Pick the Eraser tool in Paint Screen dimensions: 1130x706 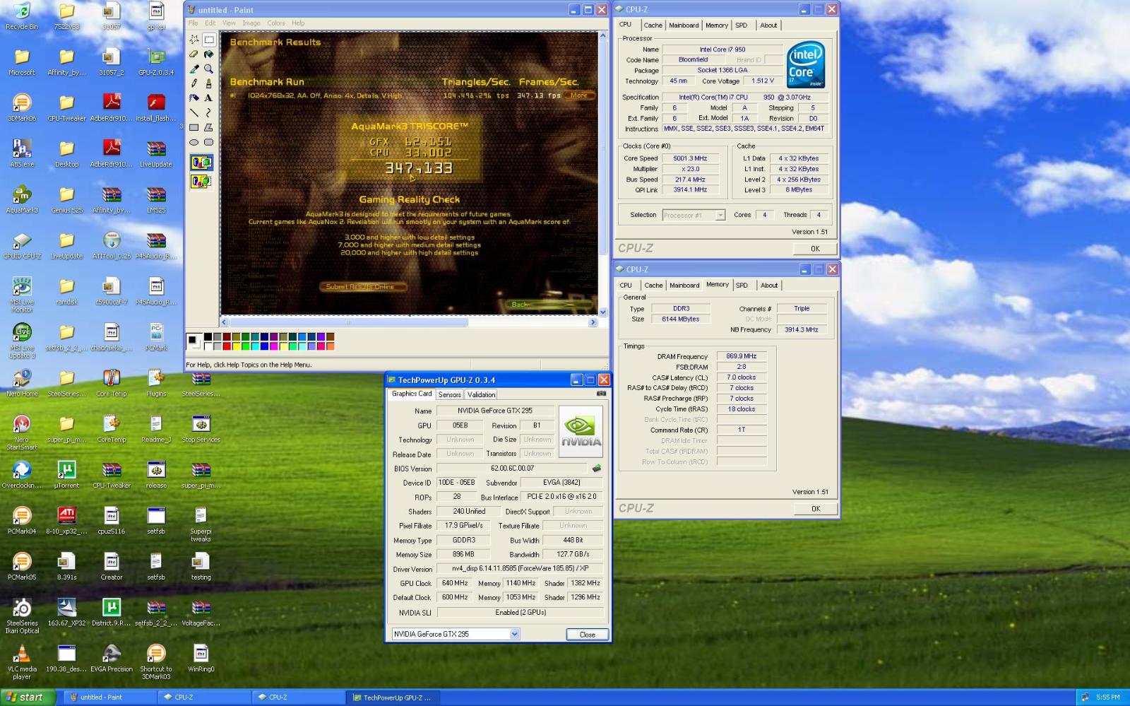point(194,54)
